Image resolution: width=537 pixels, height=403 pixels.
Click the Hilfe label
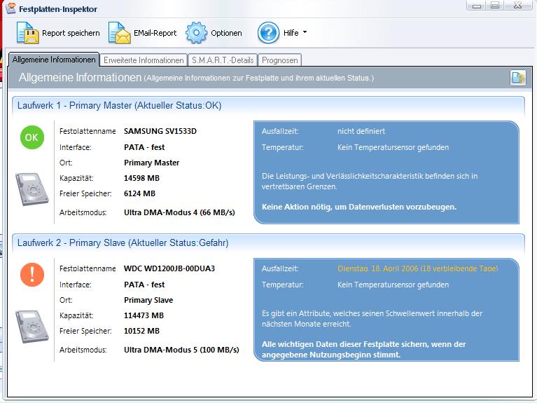pos(291,33)
